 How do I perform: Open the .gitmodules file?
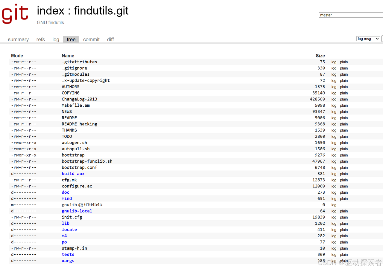click(x=76, y=74)
